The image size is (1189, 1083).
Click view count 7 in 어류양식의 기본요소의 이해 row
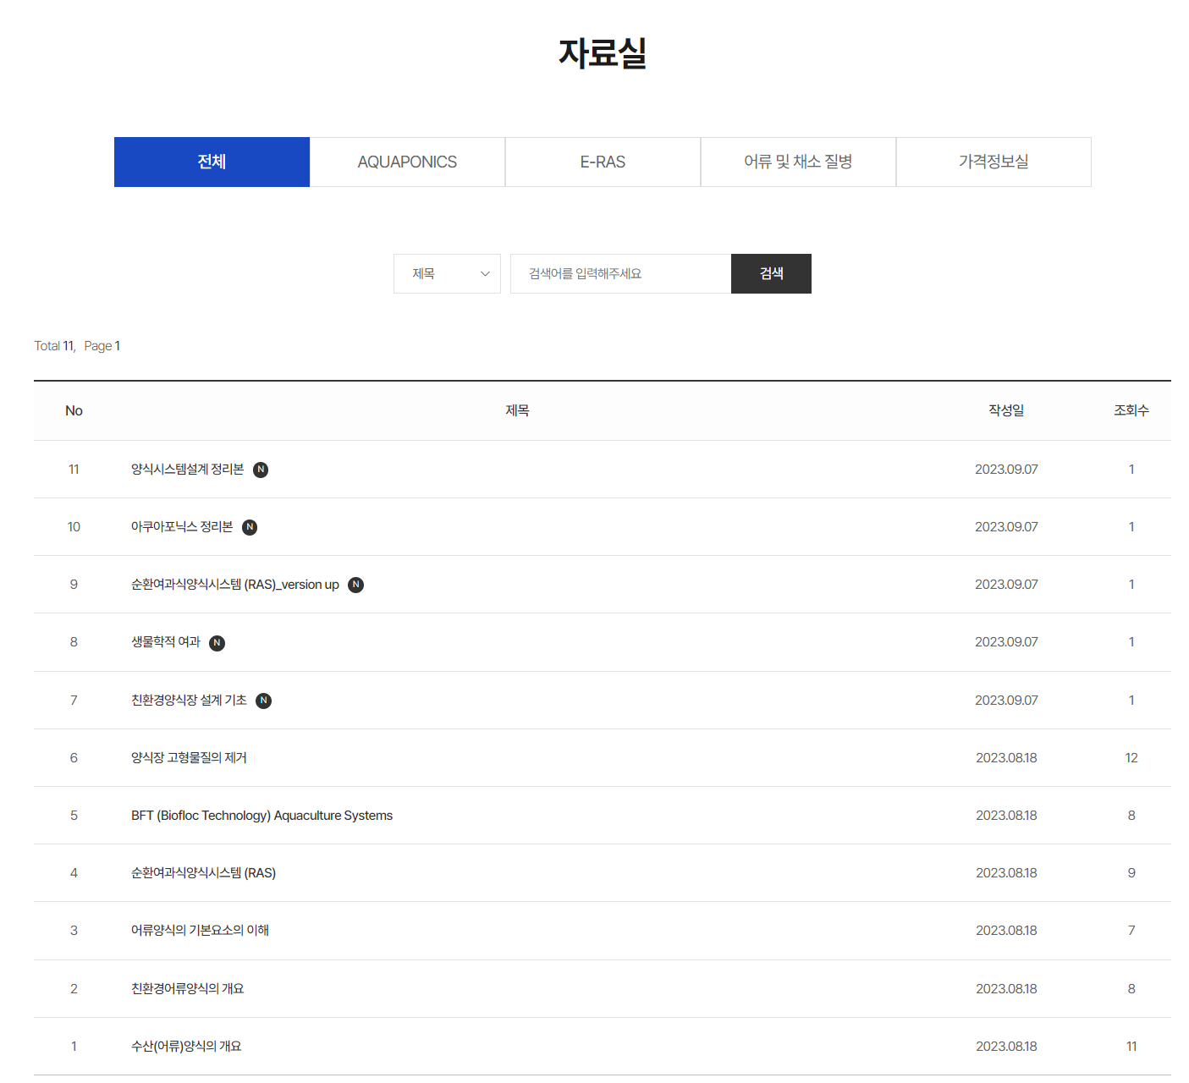(1131, 931)
